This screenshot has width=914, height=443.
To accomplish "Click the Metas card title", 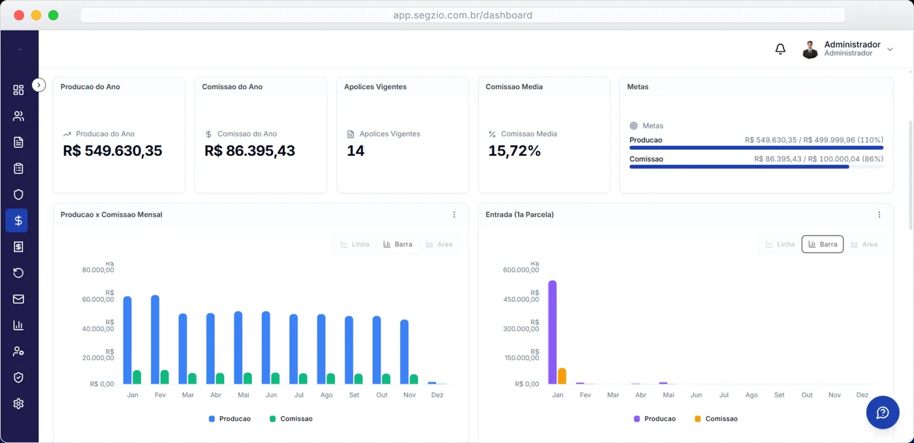I will pyautogui.click(x=638, y=87).
